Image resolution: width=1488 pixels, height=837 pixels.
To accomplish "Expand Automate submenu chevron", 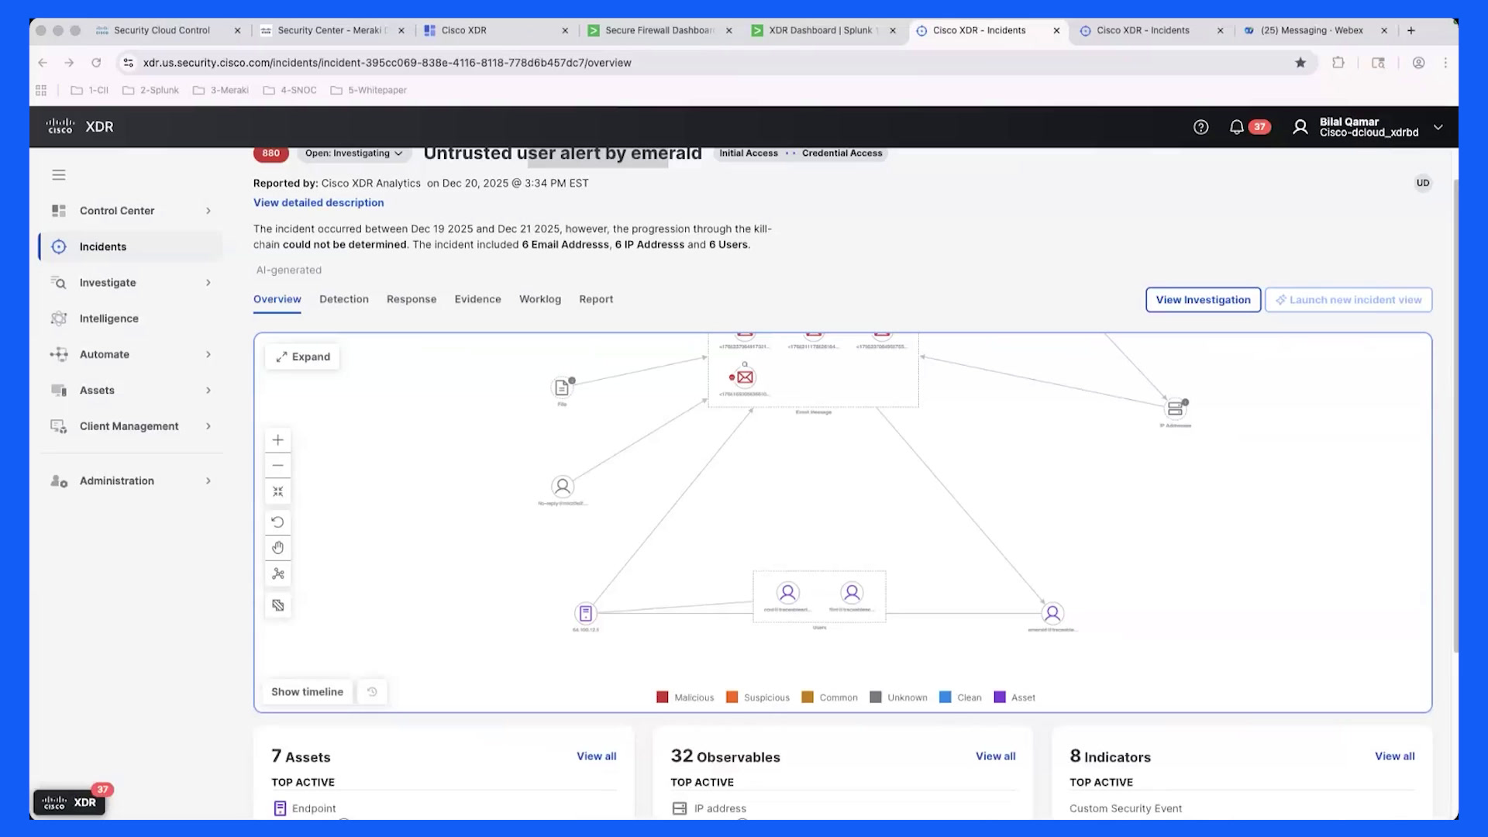I will pos(208,355).
